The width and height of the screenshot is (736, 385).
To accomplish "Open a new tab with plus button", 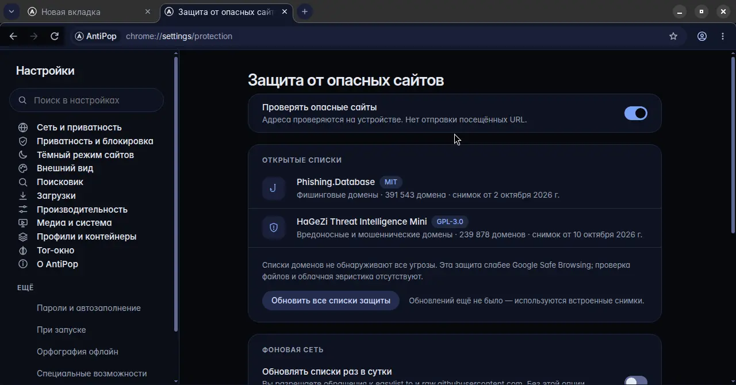I will click(x=305, y=11).
